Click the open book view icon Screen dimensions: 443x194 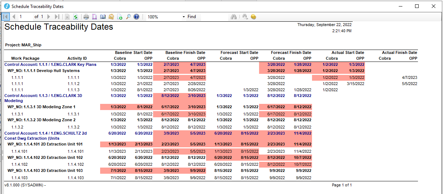103,17
